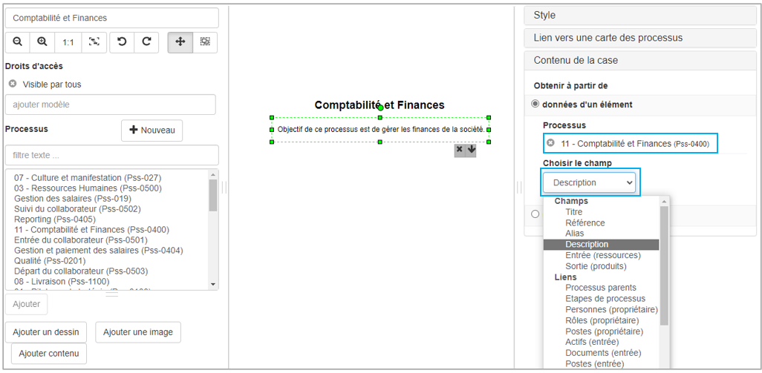Image resolution: width=762 pixels, height=373 pixels.
Task: Click the fit-to-screen zoom icon
Action: pos(94,42)
